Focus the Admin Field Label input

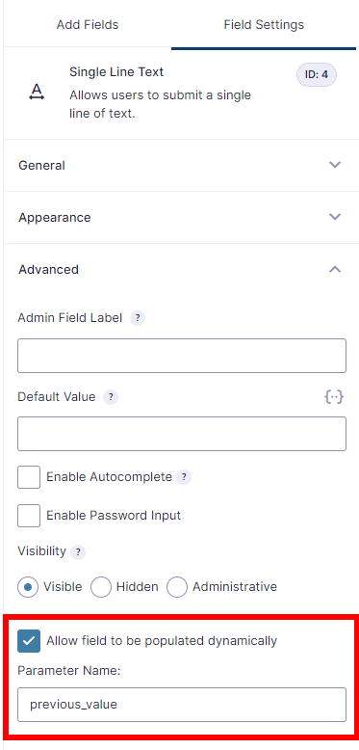(x=182, y=356)
